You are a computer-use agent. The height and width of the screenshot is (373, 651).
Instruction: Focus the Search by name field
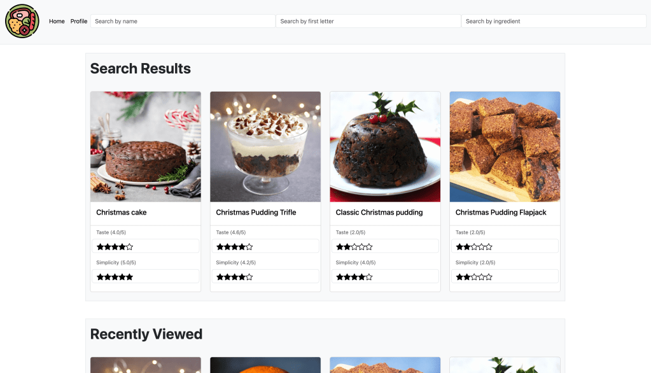(x=183, y=21)
